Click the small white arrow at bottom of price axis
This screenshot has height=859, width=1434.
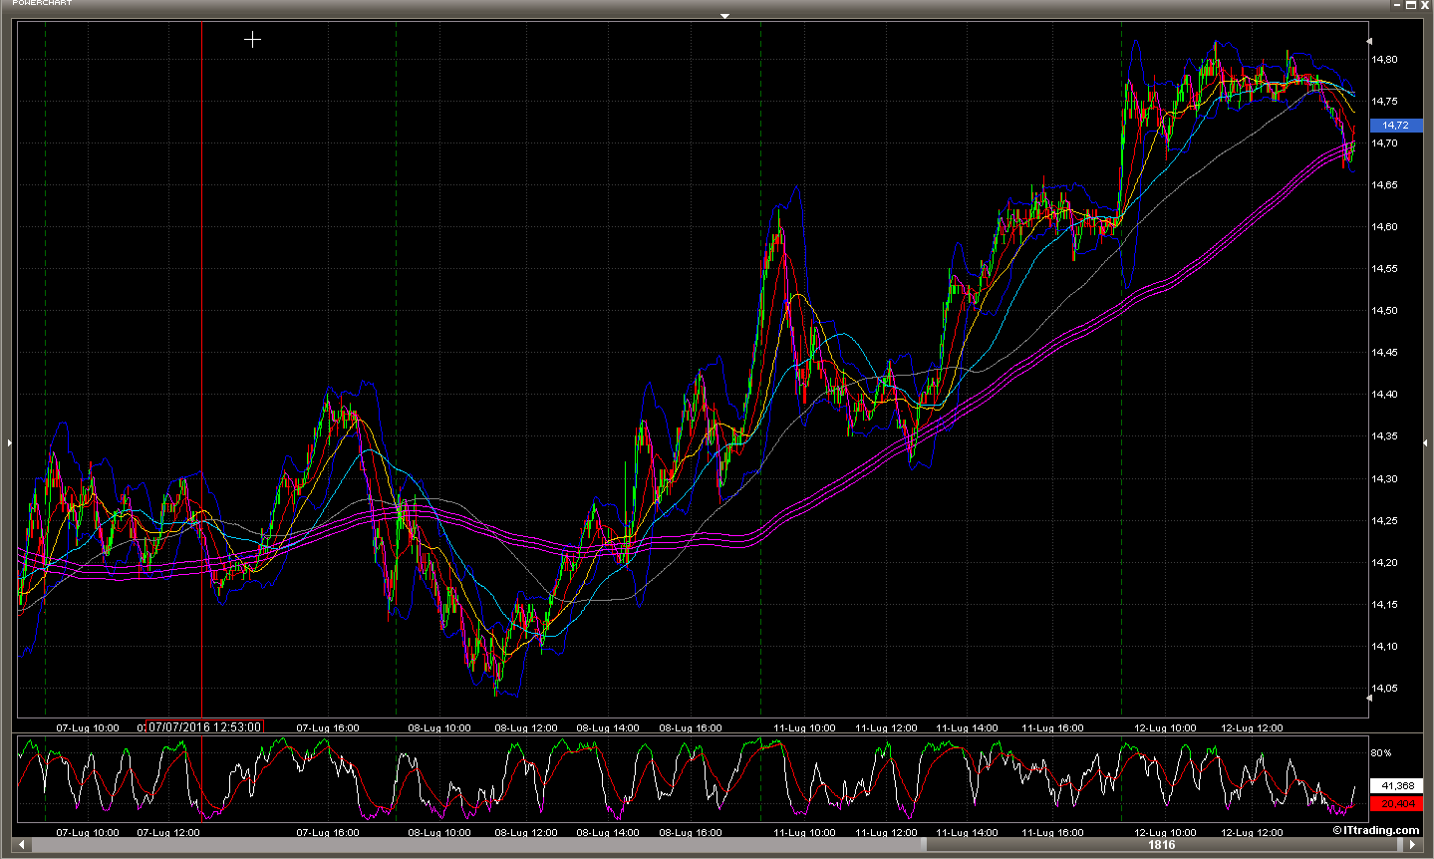tap(1369, 698)
